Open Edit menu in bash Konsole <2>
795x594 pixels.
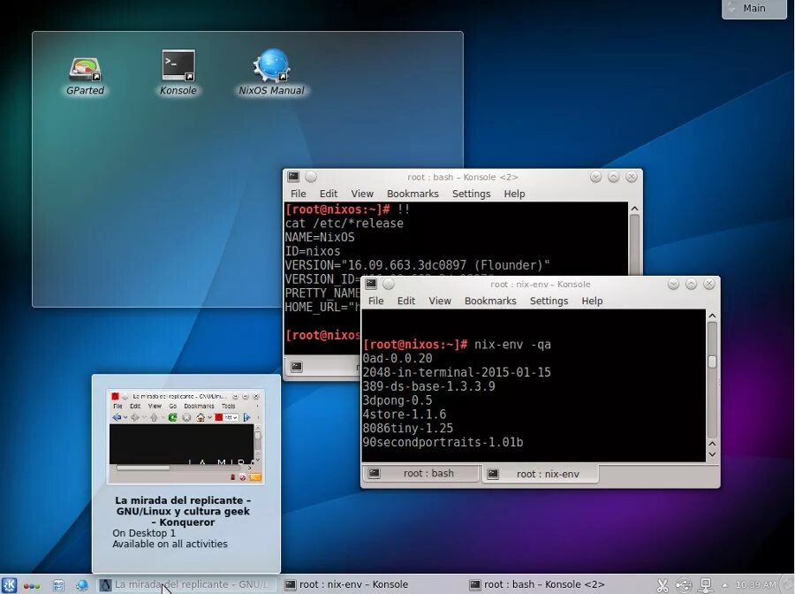click(329, 194)
